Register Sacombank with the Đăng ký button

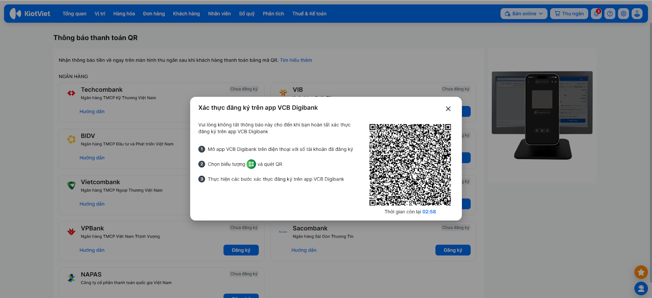coord(453,250)
